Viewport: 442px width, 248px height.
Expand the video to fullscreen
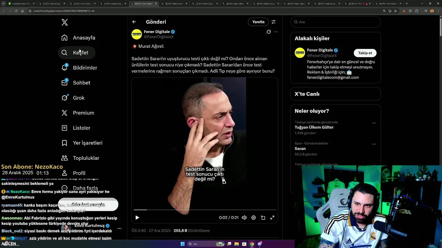tap(272, 217)
